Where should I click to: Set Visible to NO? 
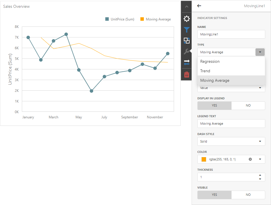pyautogui.click(x=248, y=195)
